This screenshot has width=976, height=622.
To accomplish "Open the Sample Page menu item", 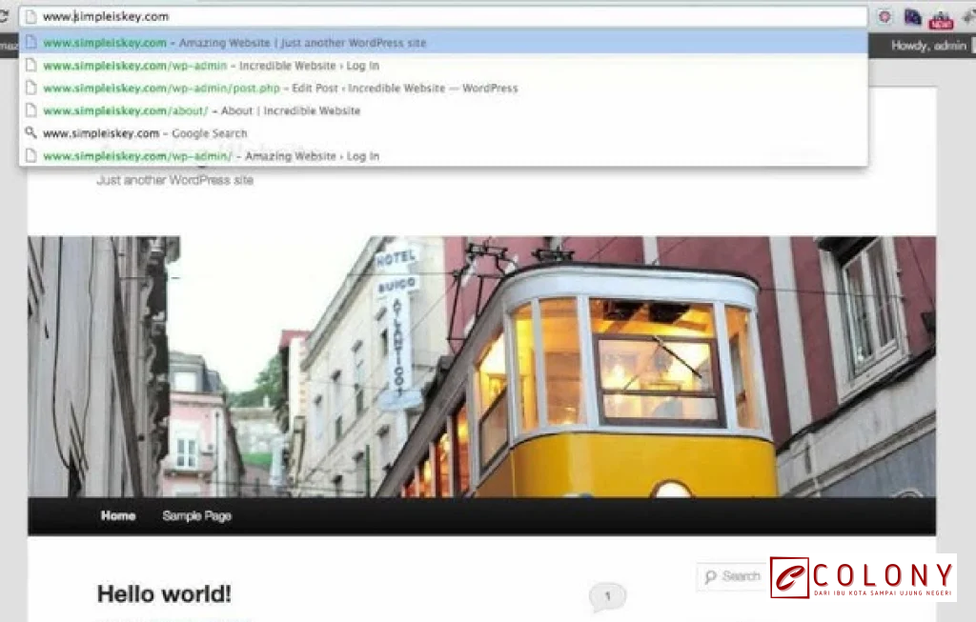I will (197, 515).
